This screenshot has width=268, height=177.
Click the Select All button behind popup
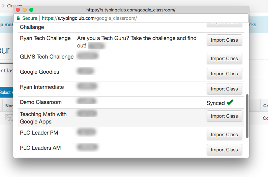pyautogui.click(x=6, y=93)
